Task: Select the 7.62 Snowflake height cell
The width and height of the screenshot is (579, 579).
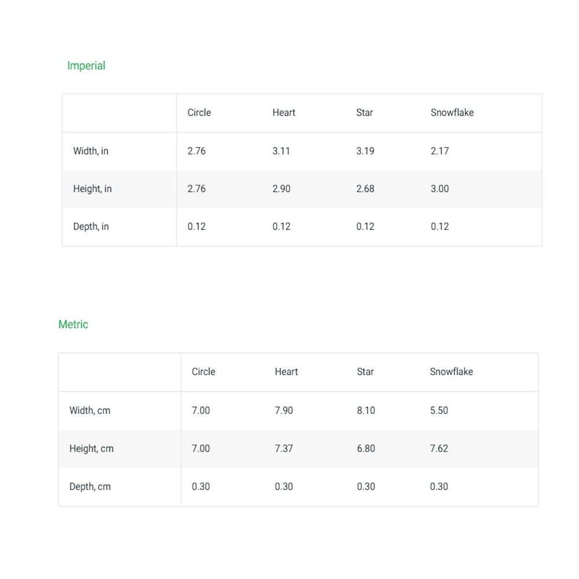Action: pyautogui.click(x=439, y=449)
